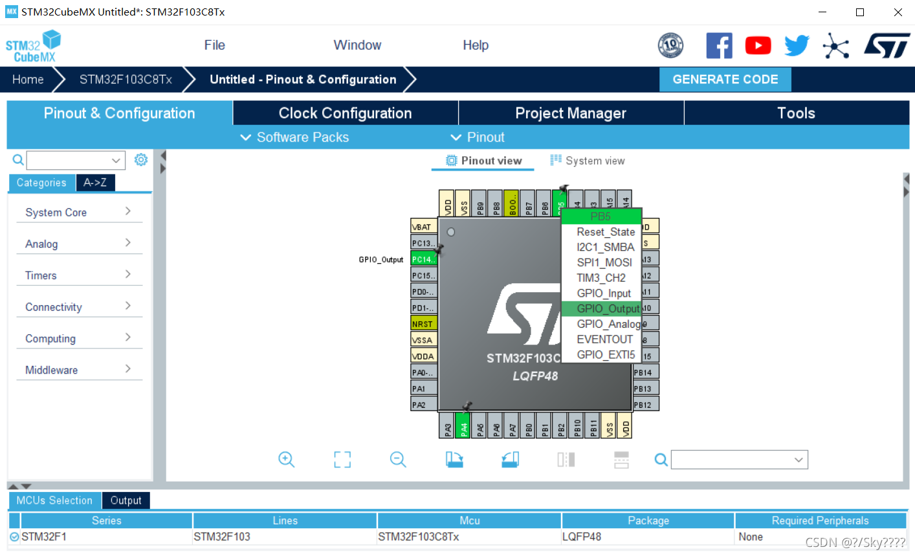This screenshot has width=915, height=556.
Task: Expand System Core category
Action: tap(79, 212)
